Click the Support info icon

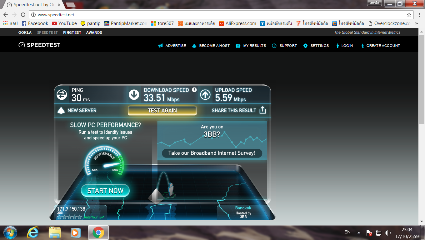(x=274, y=46)
